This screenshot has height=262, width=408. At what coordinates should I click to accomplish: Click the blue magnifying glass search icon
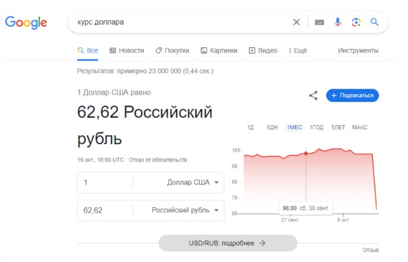(x=375, y=22)
